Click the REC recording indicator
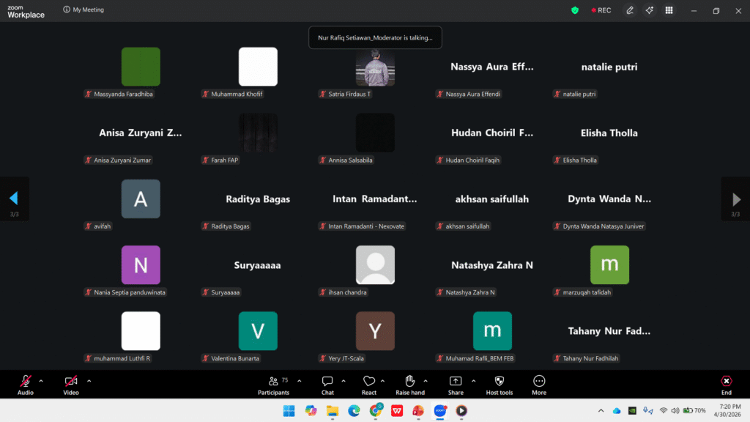Viewport: 750px width, 422px height. (601, 10)
